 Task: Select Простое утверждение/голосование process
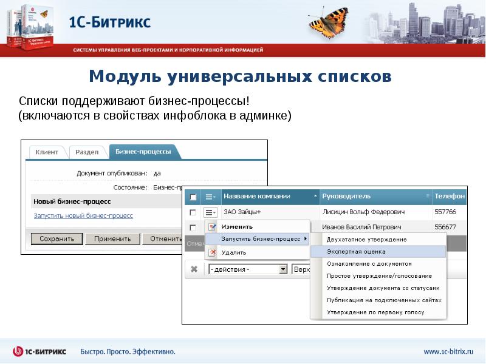pyautogui.click(x=378, y=276)
